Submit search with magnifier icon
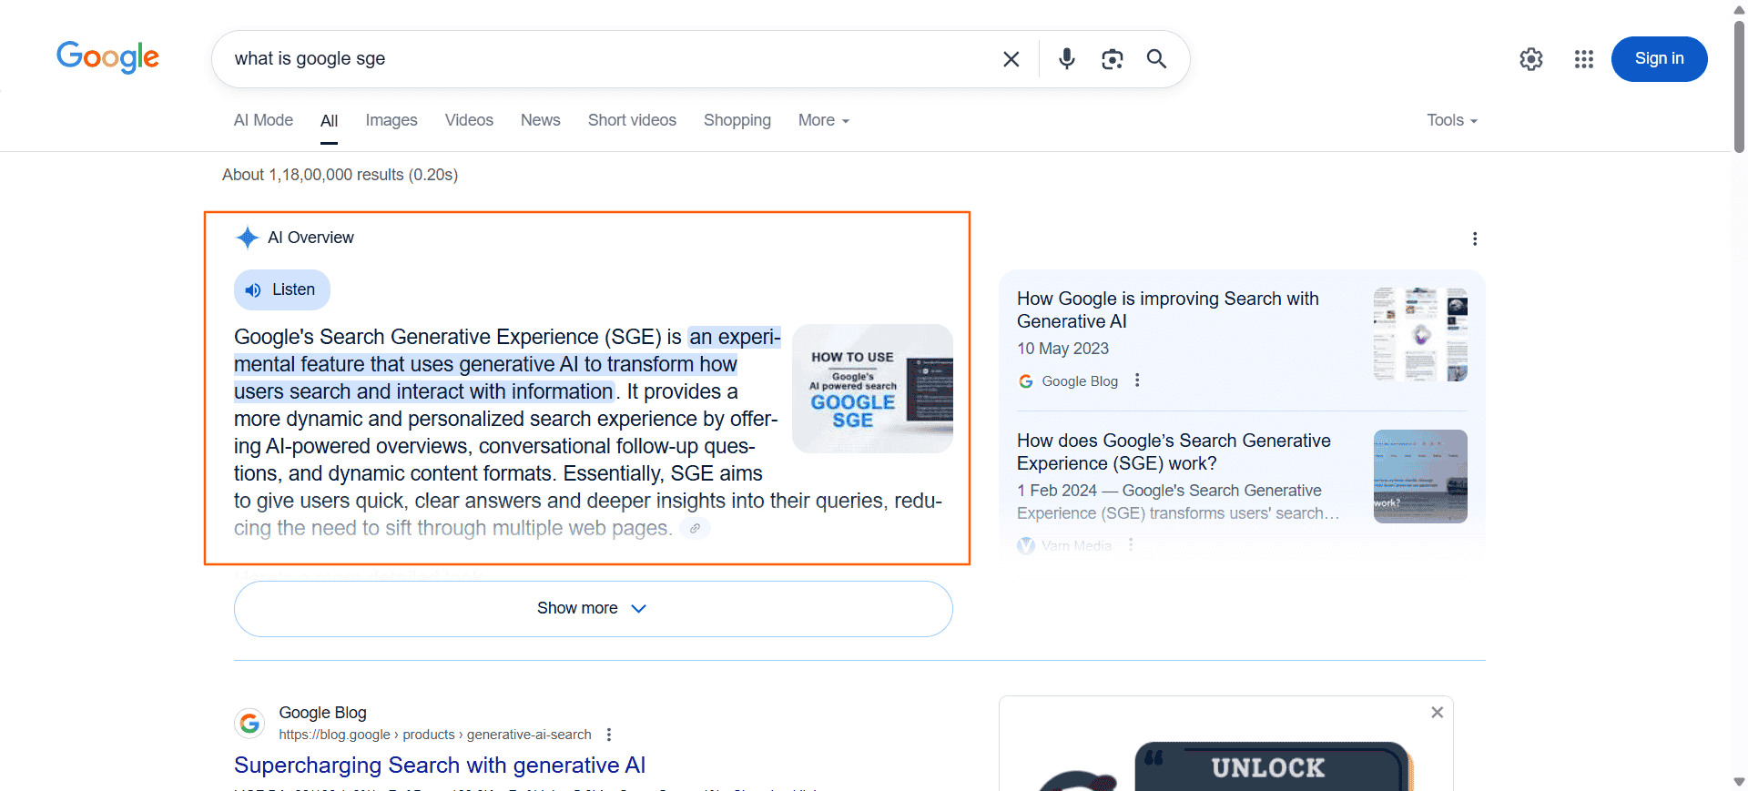The width and height of the screenshot is (1748, 791). [1156, 59]
